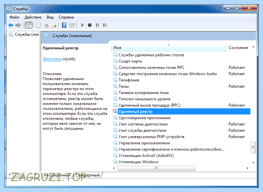Select Узел универсальных PNP-устройств service
This screenshot has width=263, height=192.
pos(151,137)
